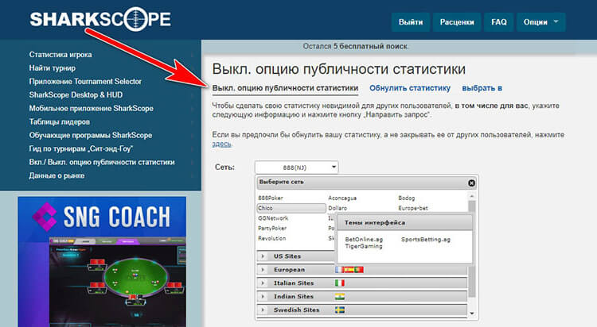Open Статистика игрока in sidebar

click(60, 55)
